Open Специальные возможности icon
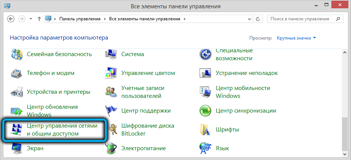 (206, 54)
